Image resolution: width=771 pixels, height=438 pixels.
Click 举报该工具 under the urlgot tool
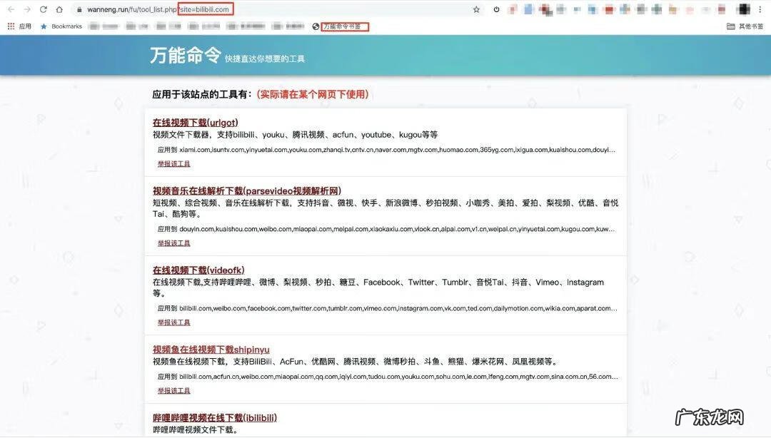pyautogui.click(x=173, y=163)
